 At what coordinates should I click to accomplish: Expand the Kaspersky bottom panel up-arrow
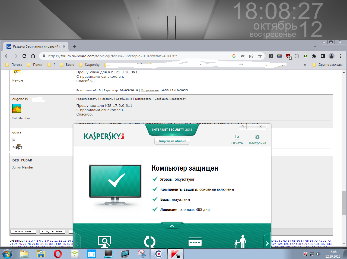172,226
